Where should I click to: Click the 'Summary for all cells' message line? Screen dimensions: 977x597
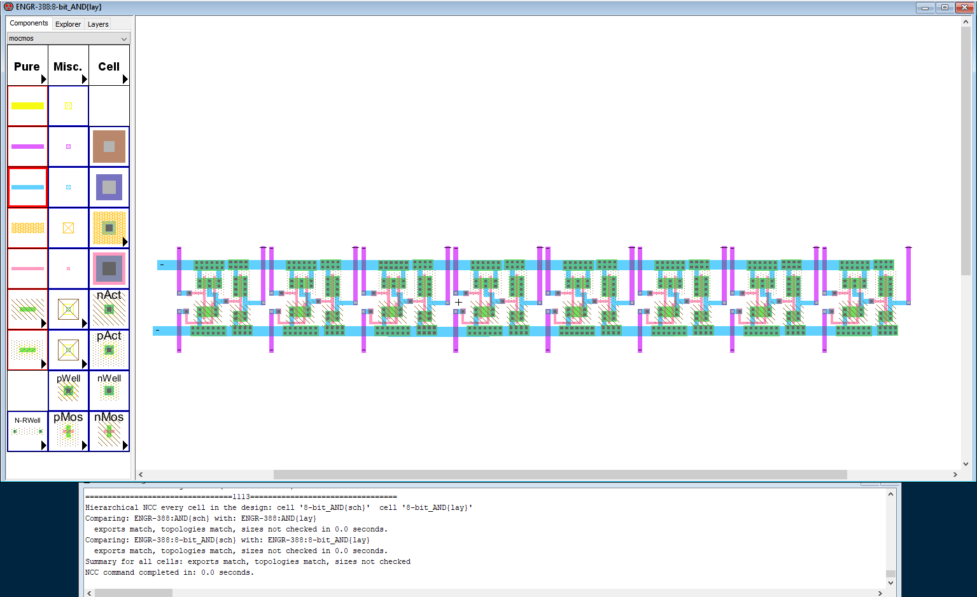[x=248, y=561]
